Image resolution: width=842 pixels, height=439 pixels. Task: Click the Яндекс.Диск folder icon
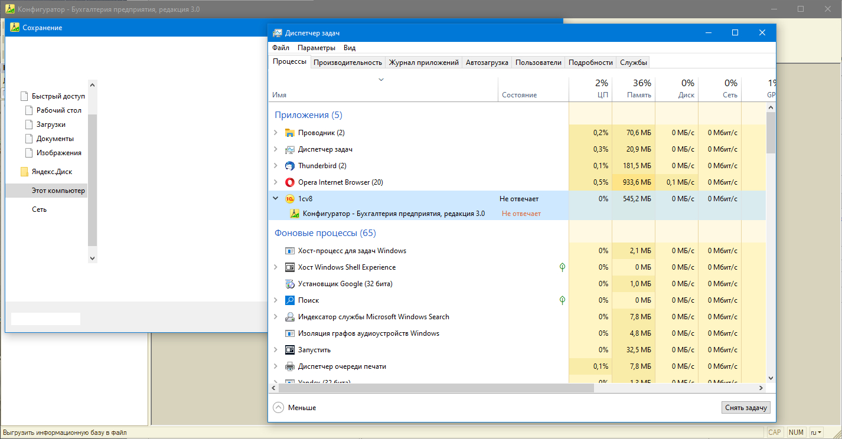[x=24, y=172]
